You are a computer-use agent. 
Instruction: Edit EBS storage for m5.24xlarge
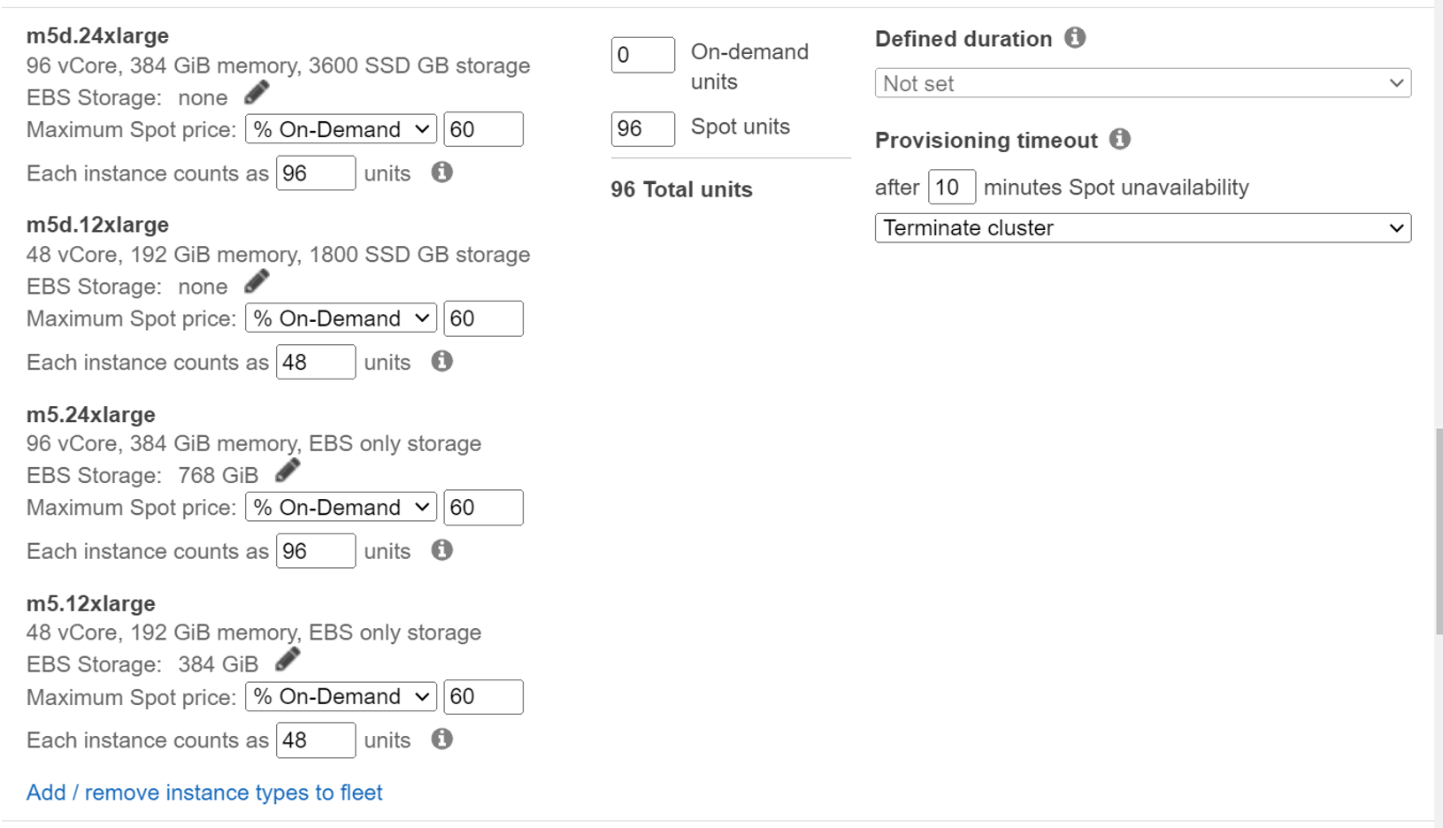(x=288, y=471)
